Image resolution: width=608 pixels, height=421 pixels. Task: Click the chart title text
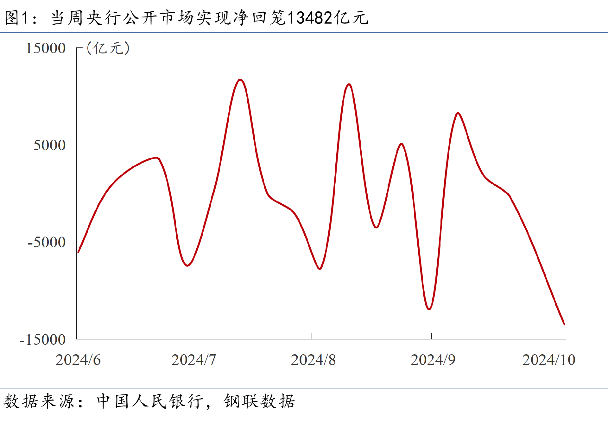point(187,17)
